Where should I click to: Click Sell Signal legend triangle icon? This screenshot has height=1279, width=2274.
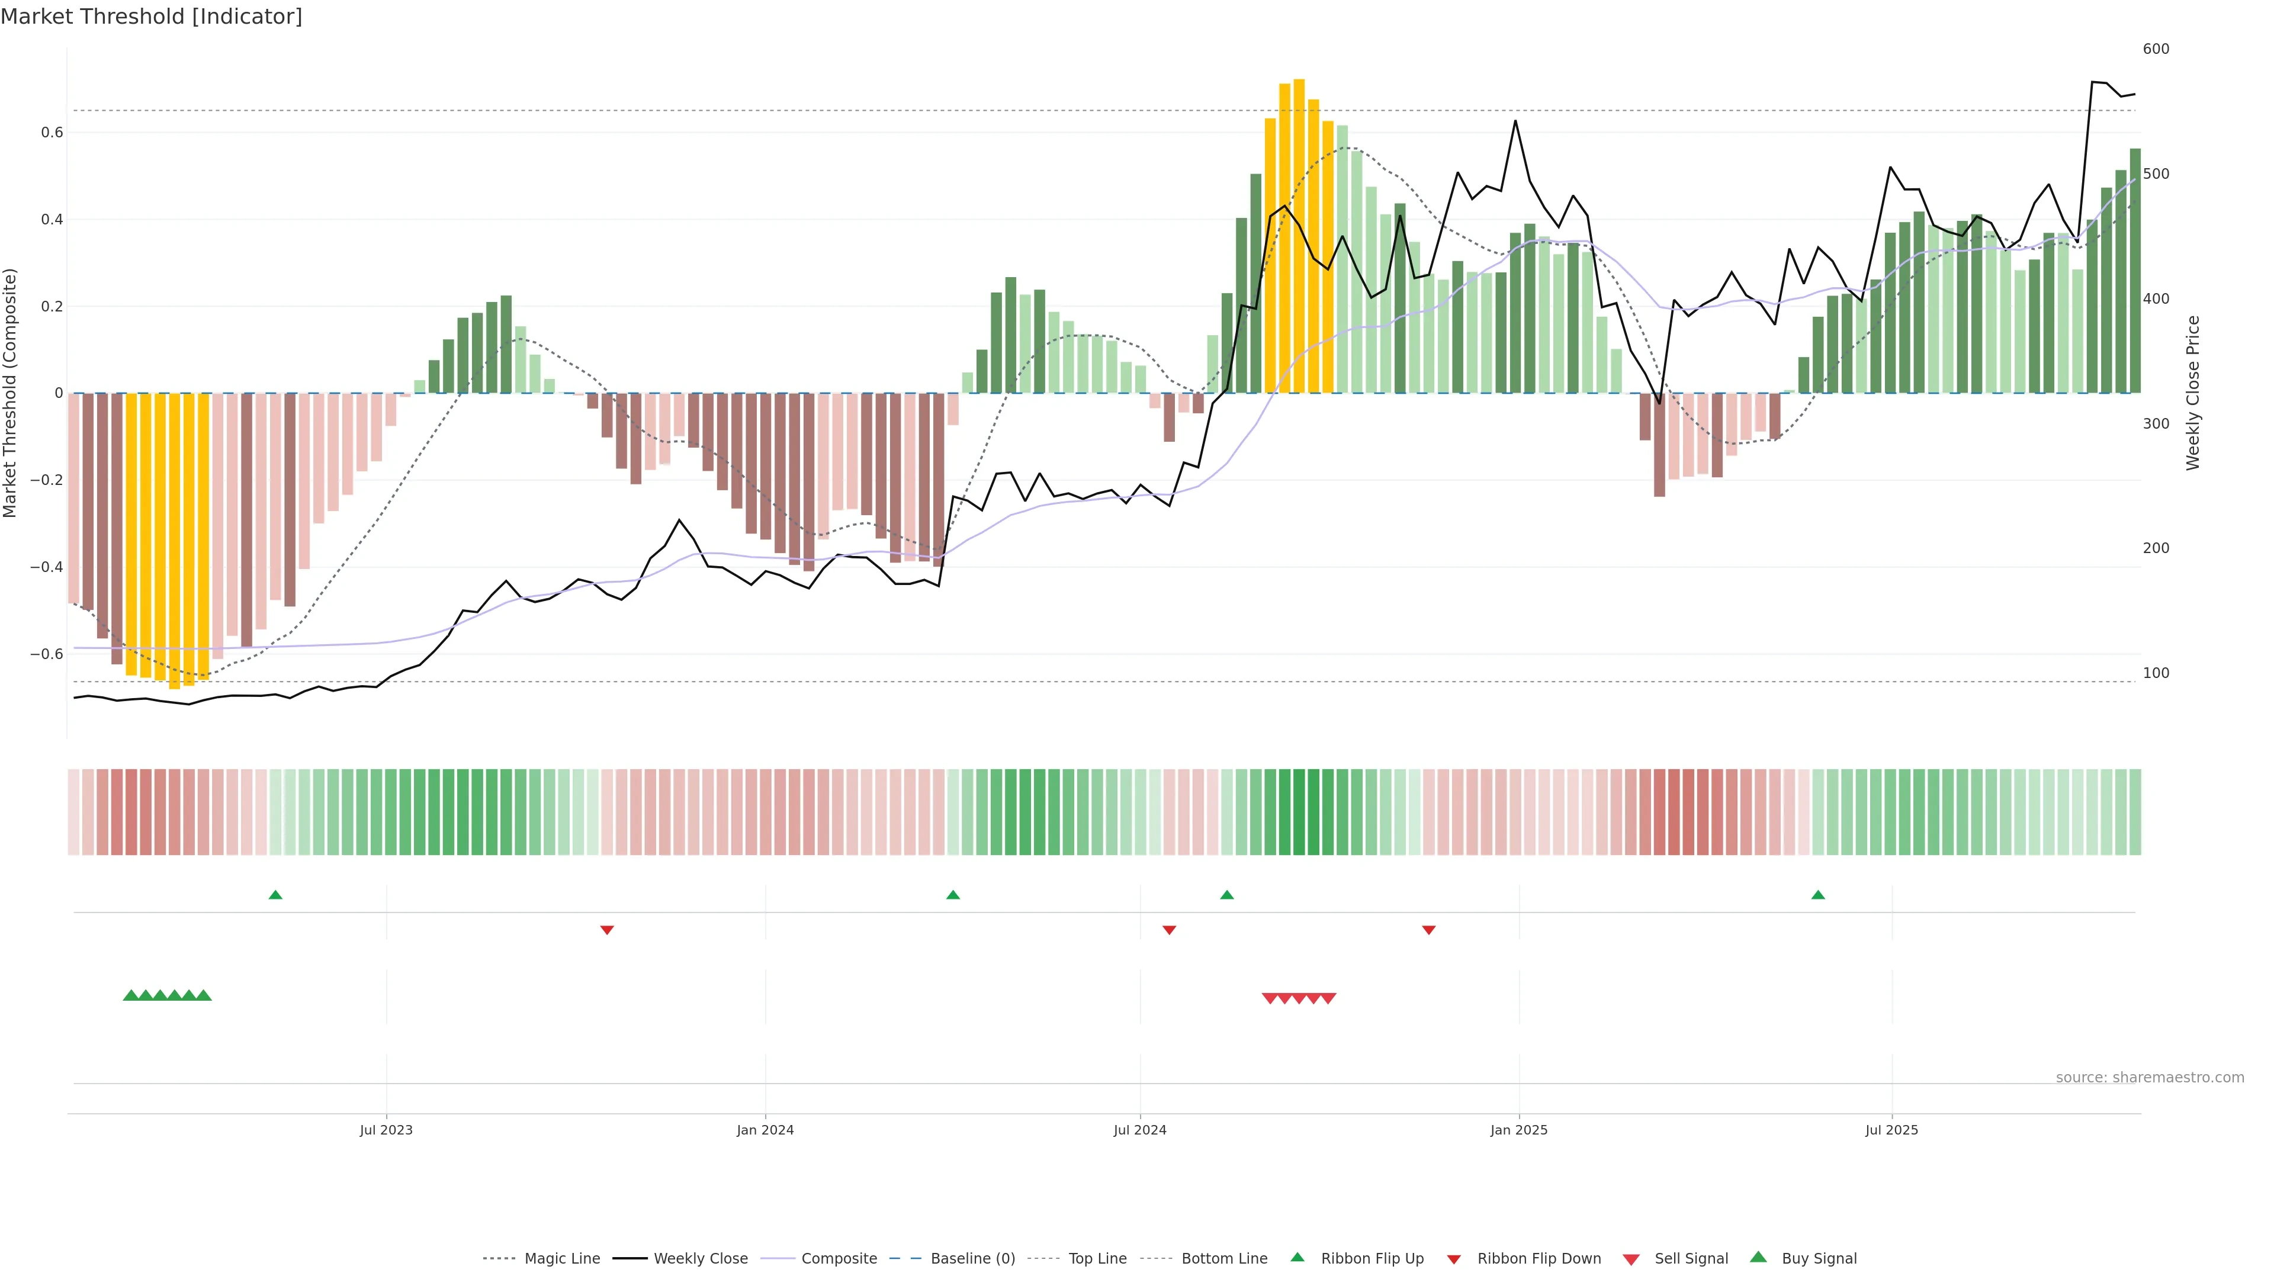(x=1631, y=1259)
